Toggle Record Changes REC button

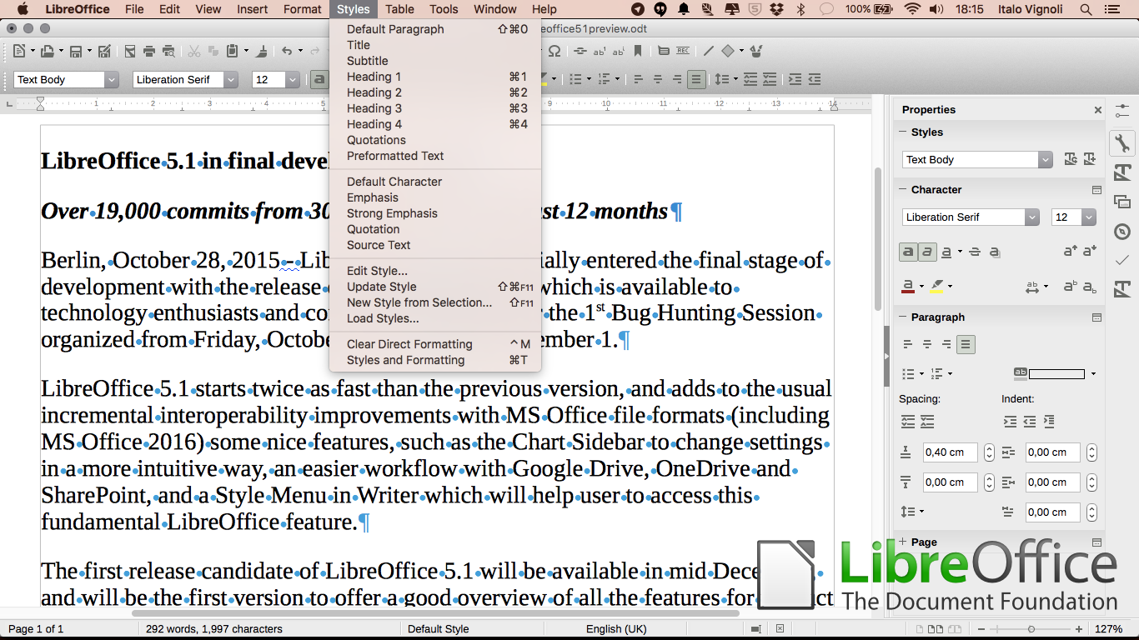coord(684,51)
